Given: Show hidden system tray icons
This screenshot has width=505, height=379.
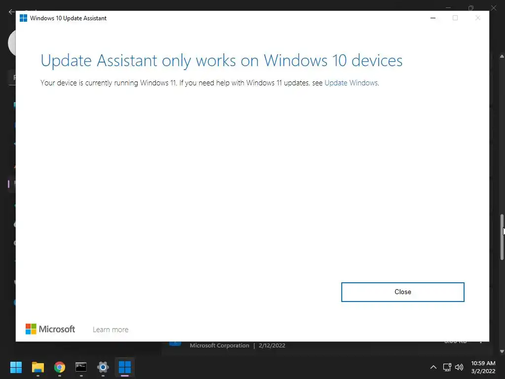Looking at the screenshot, I should coord(433,367).
